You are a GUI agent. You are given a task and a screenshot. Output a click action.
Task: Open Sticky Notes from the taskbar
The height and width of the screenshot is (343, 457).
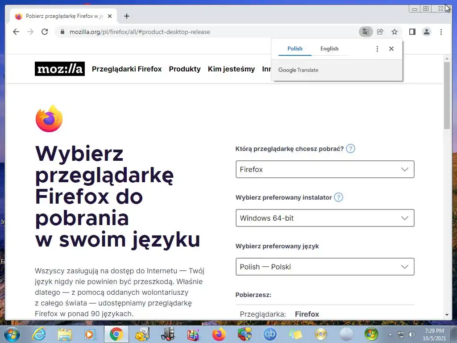click(x=295, y=334)
